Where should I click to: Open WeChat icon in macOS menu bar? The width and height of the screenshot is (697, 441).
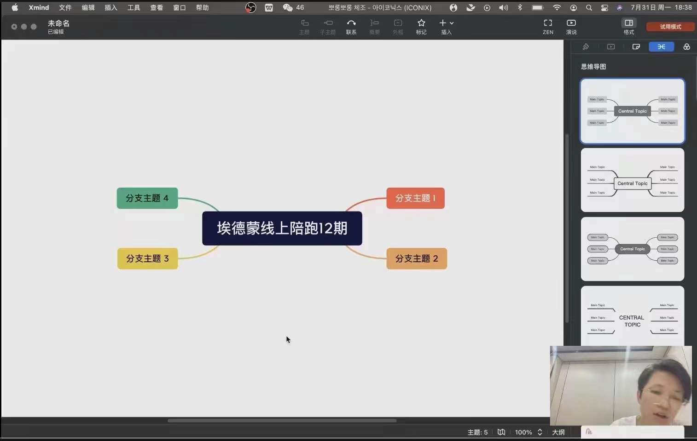coord(288,7)
